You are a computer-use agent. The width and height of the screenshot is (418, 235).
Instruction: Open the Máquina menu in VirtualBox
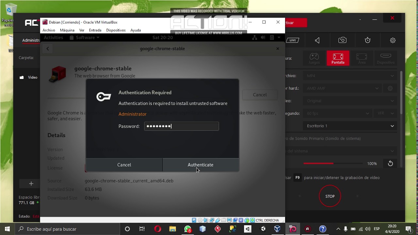(67, 30)
